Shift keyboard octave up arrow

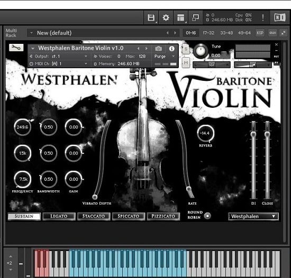tap(11, 256)
